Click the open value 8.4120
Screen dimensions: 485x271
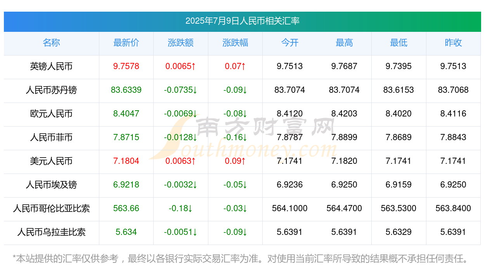[290, 114]
